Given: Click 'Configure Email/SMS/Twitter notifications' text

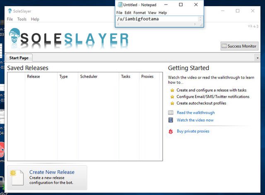Looking at the screenshot, I should coord(213,97).
